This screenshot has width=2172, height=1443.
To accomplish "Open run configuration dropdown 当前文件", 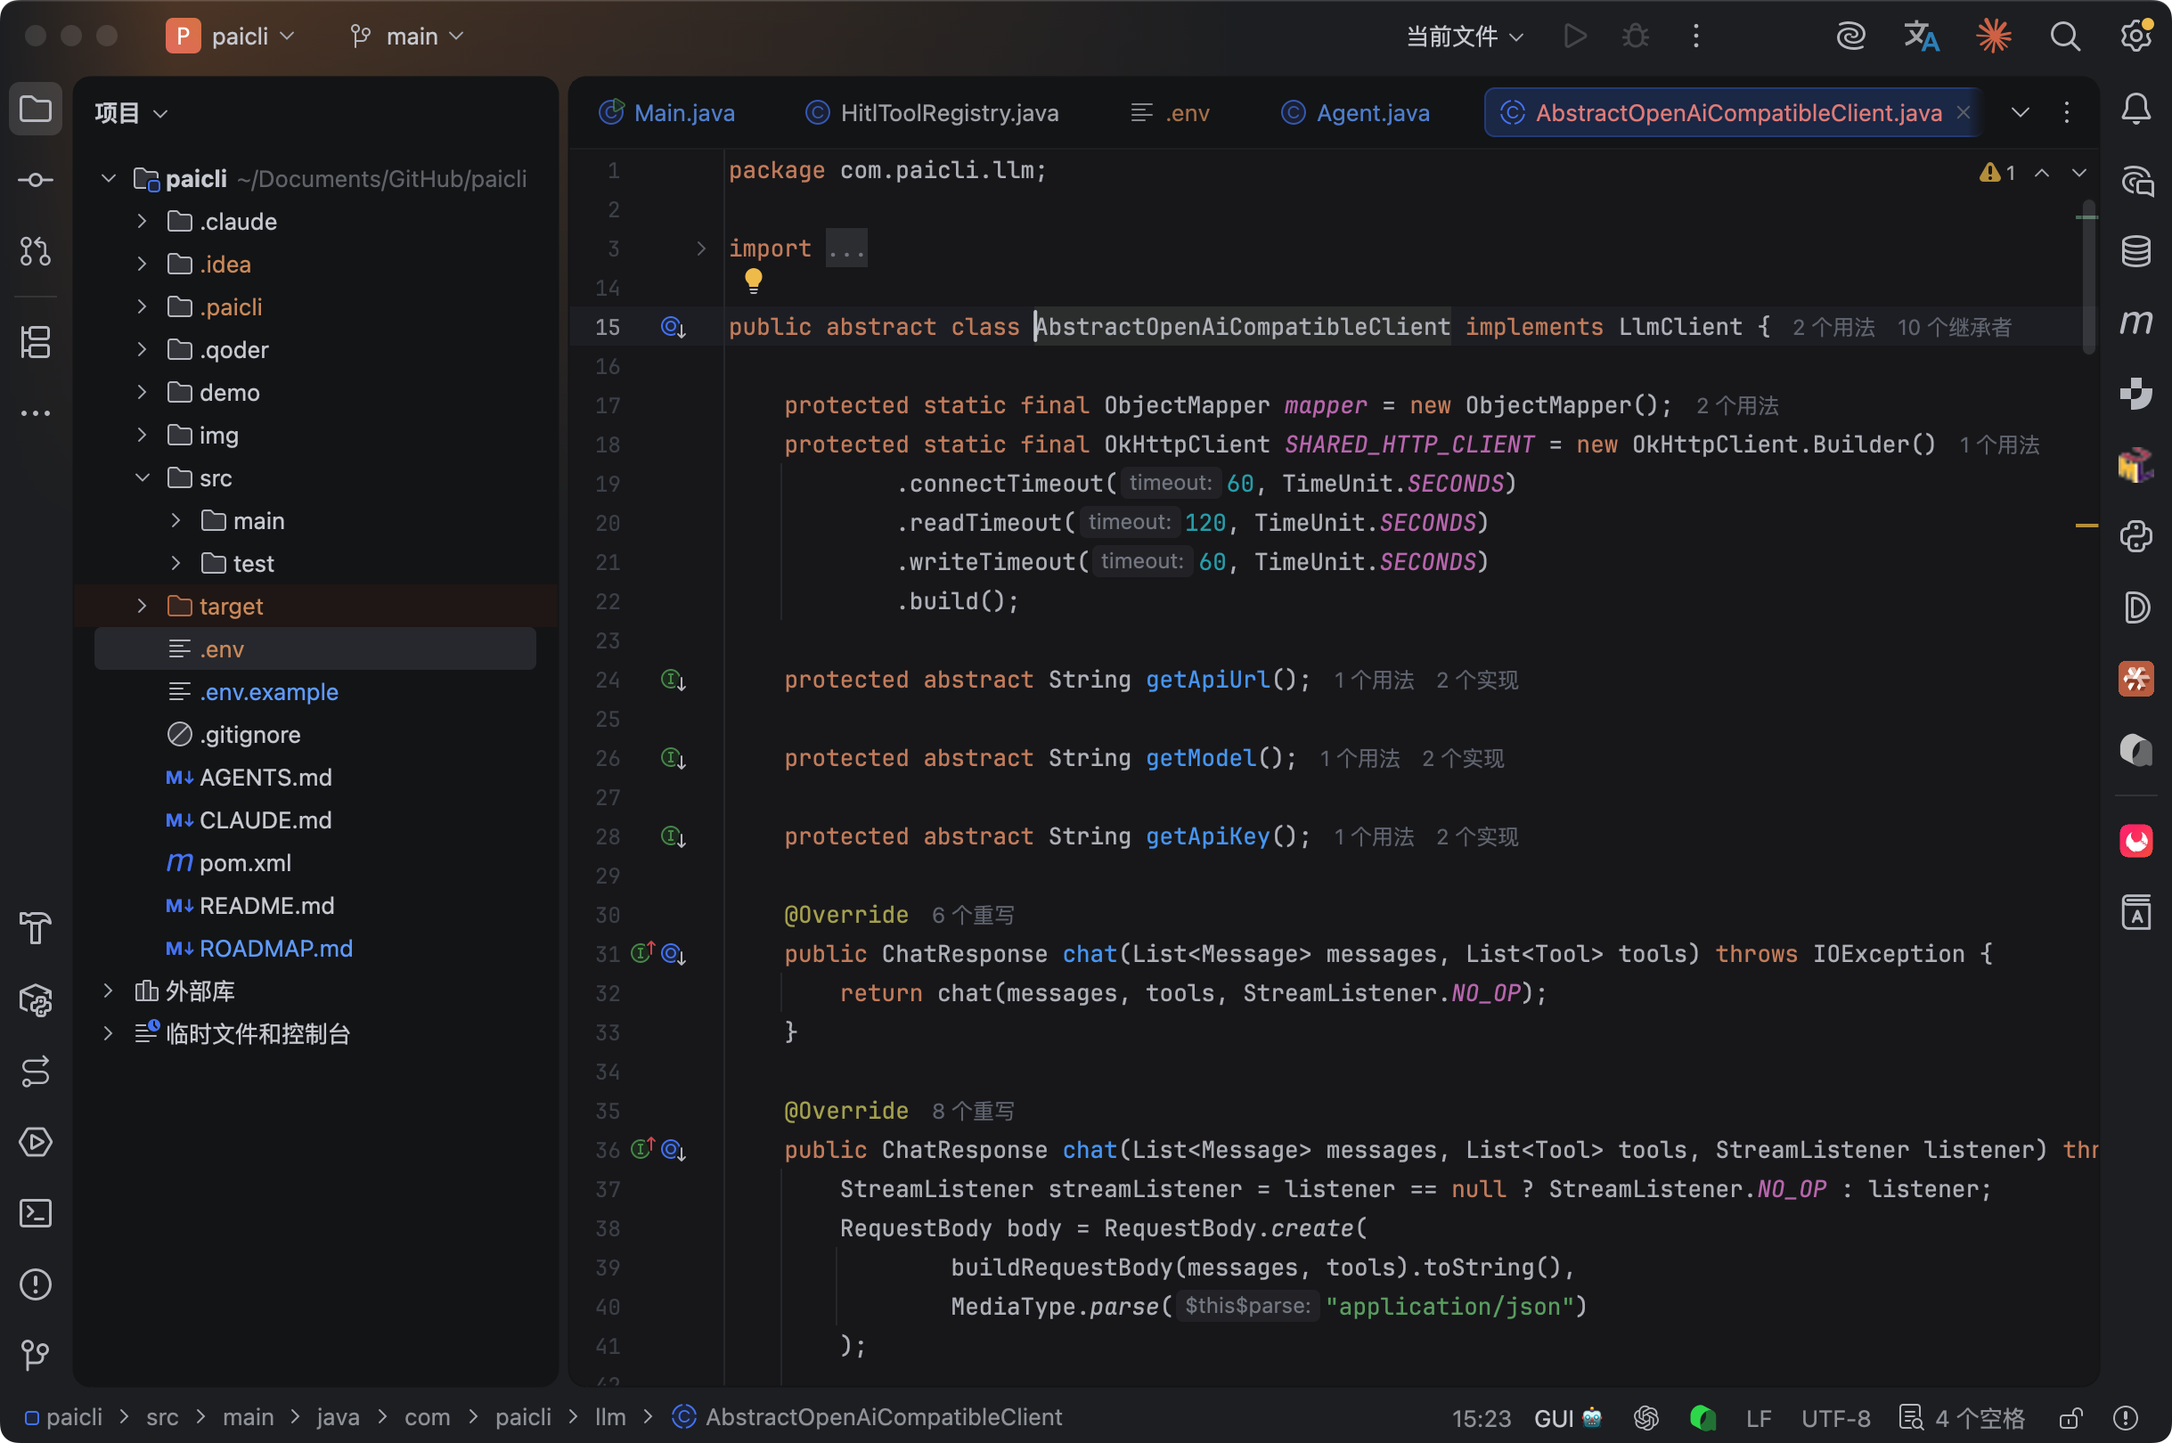I will 1465,37.
